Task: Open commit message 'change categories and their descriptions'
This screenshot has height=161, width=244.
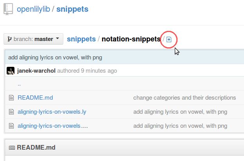Action: 185,98
